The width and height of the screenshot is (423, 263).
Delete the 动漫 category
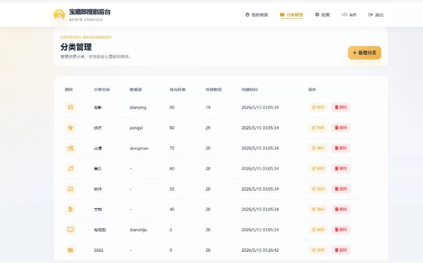[x=341, y=148]
